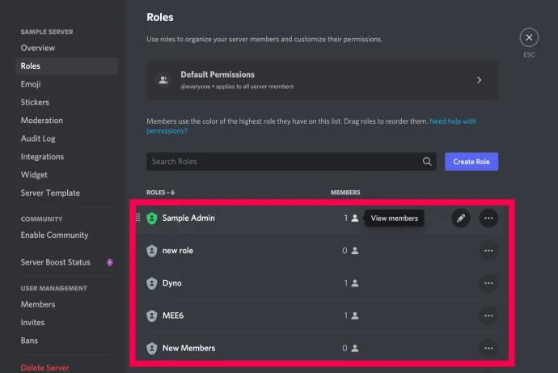Open the three-dot menu for Dyno role
Viewport: 558px width, 373px height.
(x=488, y=283)
